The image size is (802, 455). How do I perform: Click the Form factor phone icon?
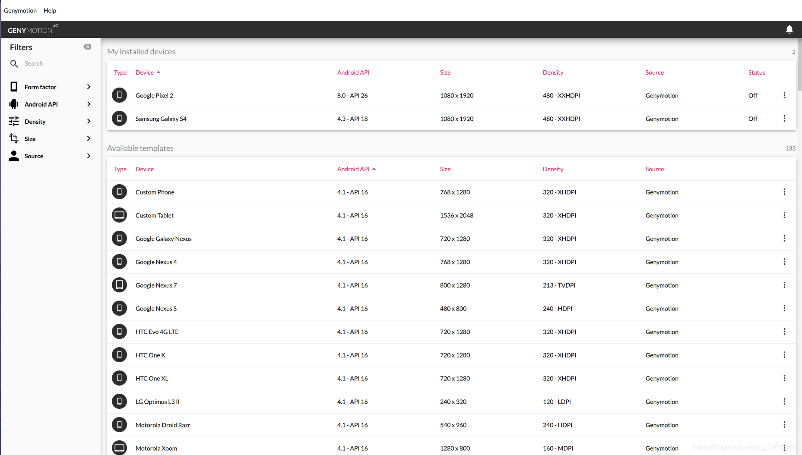14,87
